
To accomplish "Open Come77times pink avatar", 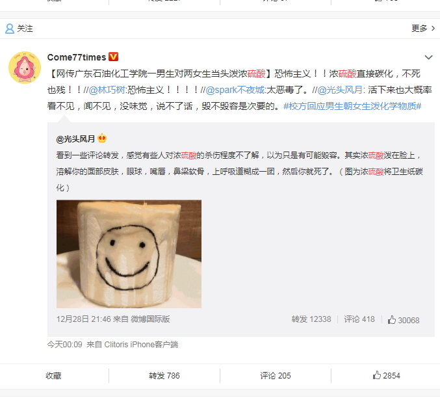I will 25,68.
